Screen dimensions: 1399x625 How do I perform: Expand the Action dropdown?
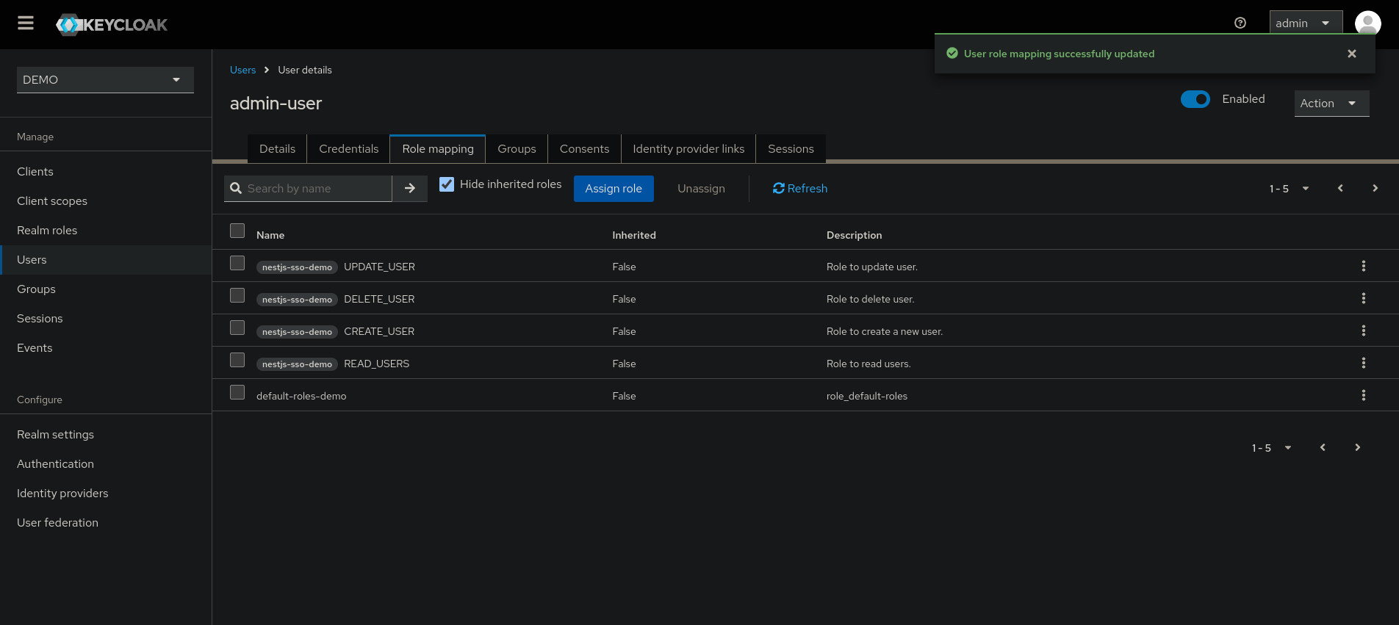(1331, 104)
